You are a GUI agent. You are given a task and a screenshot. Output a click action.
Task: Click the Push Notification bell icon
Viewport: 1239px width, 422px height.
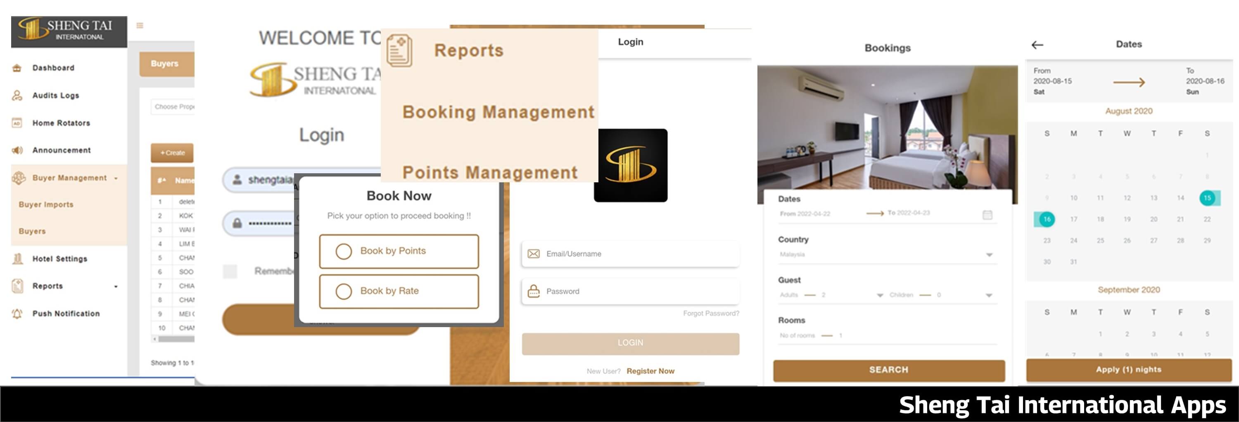[x=17, y=314]
